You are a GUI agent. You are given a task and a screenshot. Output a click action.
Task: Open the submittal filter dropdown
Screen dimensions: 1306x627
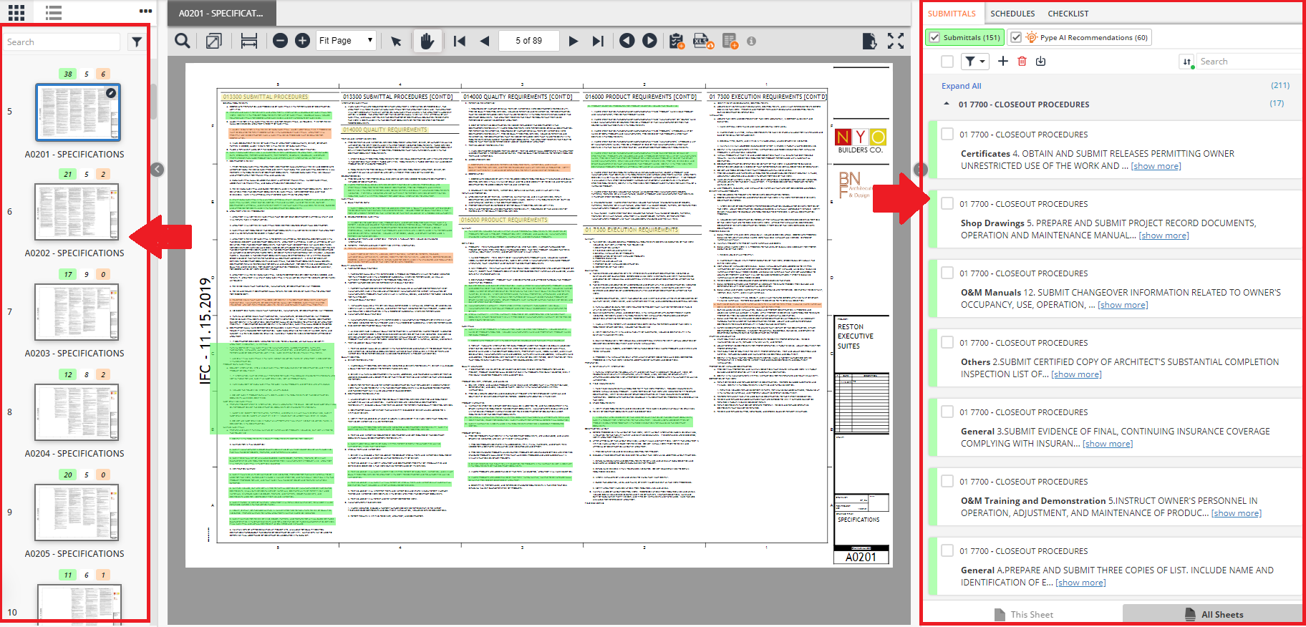(974, 62)
